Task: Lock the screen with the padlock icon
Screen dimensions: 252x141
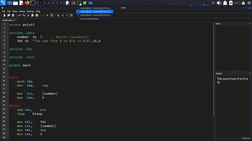Action: tap(243, 3)
